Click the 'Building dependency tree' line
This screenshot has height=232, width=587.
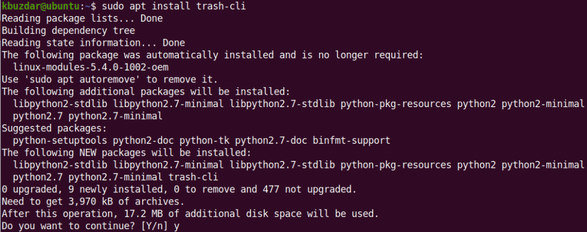[x=69, y=30]
